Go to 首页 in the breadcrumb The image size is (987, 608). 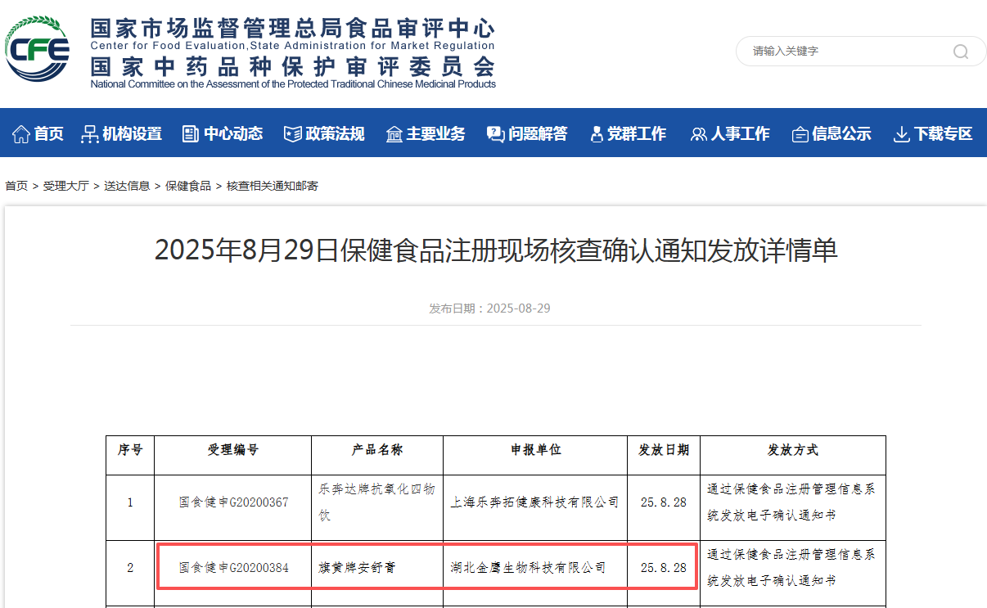click(x=16, y=186)
